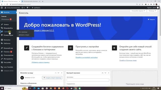The height and width of the screenshot is (90, 161).
Task: Switch to the second browser tab
Action: coord(31,1)
